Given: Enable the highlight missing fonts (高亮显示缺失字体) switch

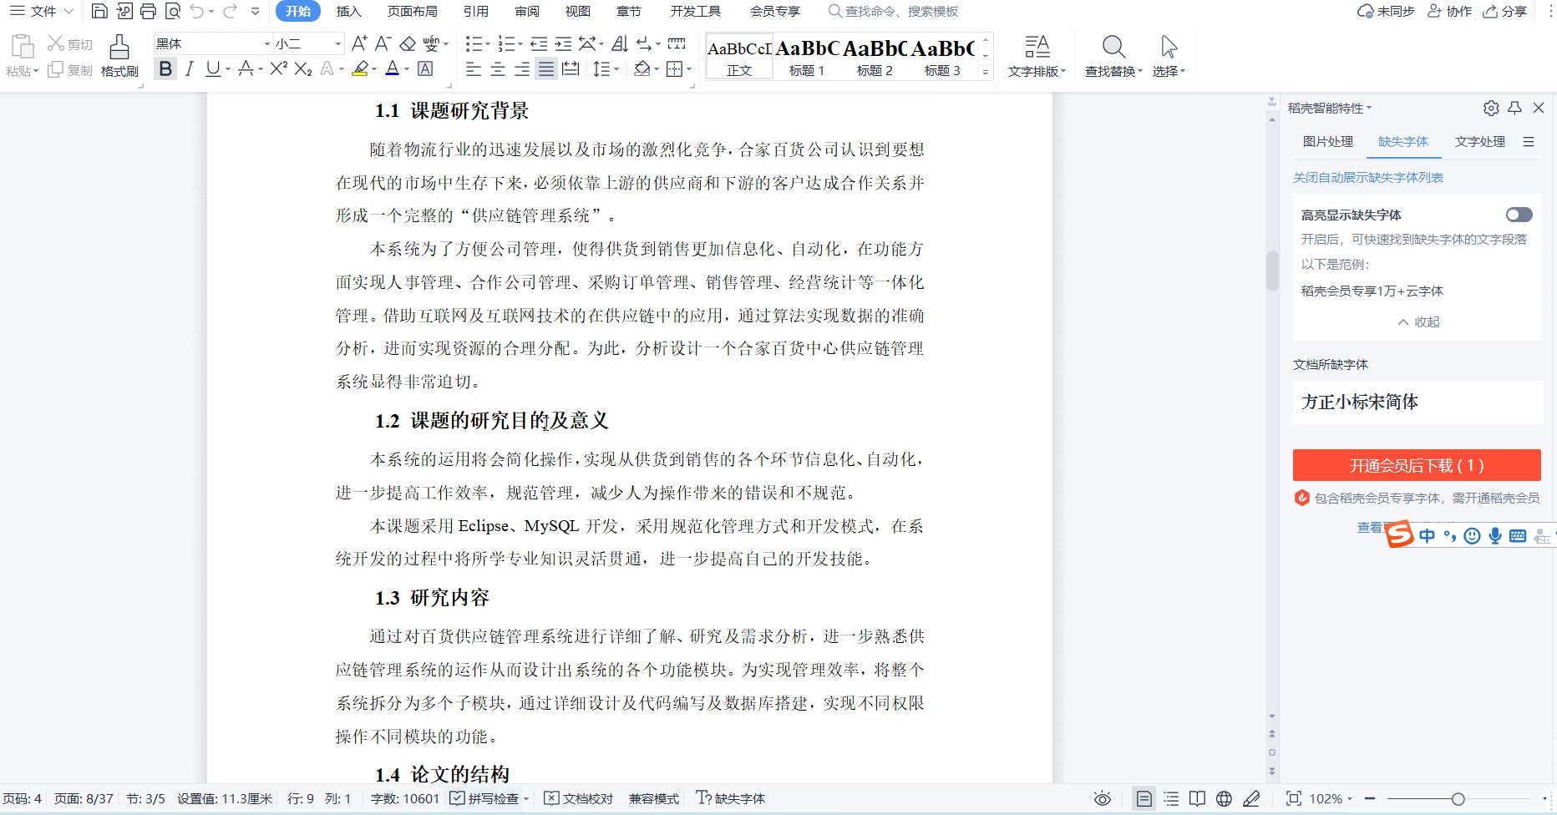Looking at the screenshot, I should (x=1519, y=215).
